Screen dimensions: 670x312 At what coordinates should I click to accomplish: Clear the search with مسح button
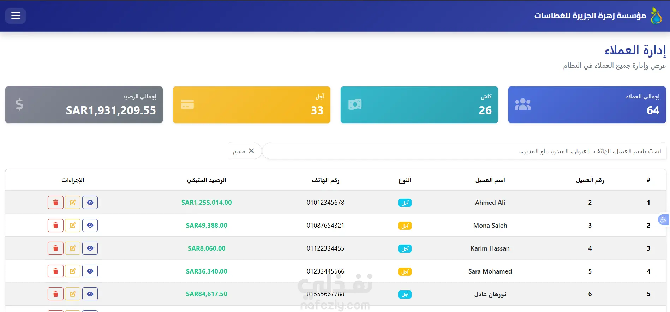click(244, 151)
